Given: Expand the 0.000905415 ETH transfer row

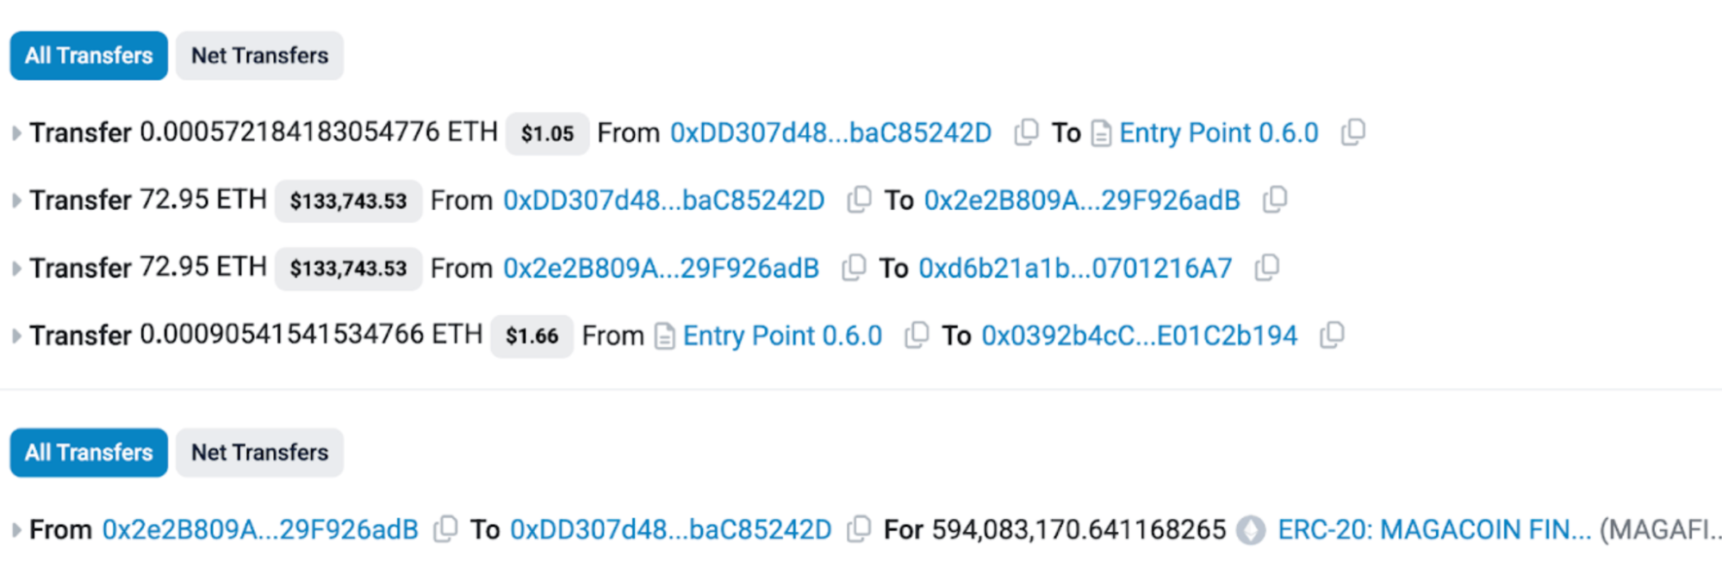Looking at the screenshot, I should coord(16,336).
